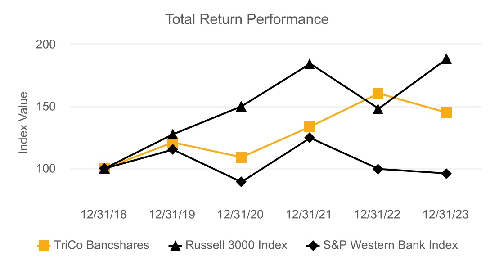Click Russell 3000 triangle marker at 12/31/23
The image size is (495, 270).
click(446, 59)
